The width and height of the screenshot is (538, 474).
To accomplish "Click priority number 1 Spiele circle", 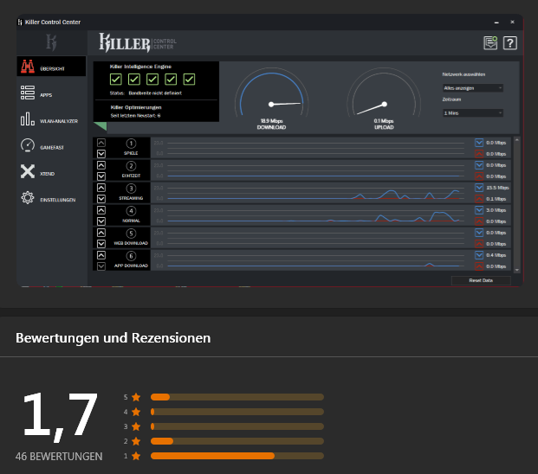I will pos(131,144).
